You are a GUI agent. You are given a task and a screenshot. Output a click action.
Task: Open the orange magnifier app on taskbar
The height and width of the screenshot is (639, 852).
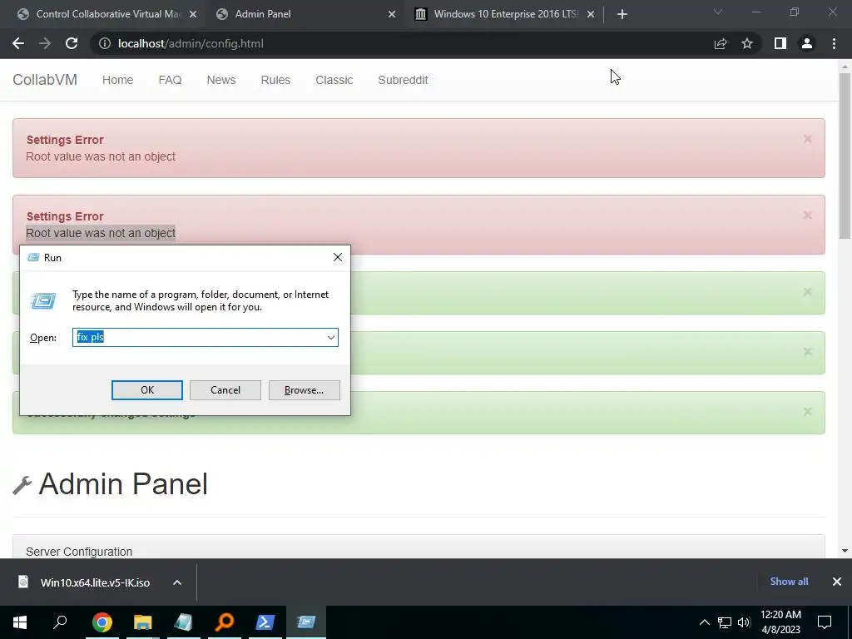pyautogui.click(x=225, y=622)
